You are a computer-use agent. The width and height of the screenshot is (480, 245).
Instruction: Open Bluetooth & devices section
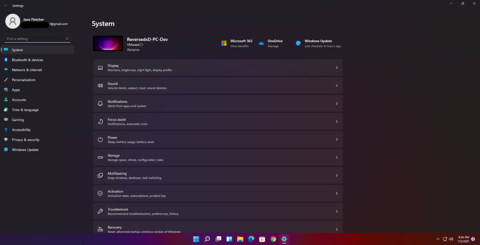click(37, 60)
